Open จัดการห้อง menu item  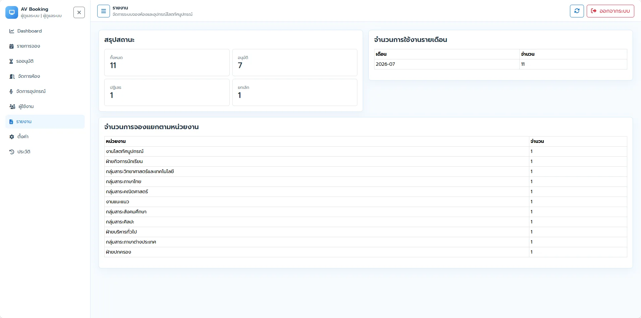45,76
